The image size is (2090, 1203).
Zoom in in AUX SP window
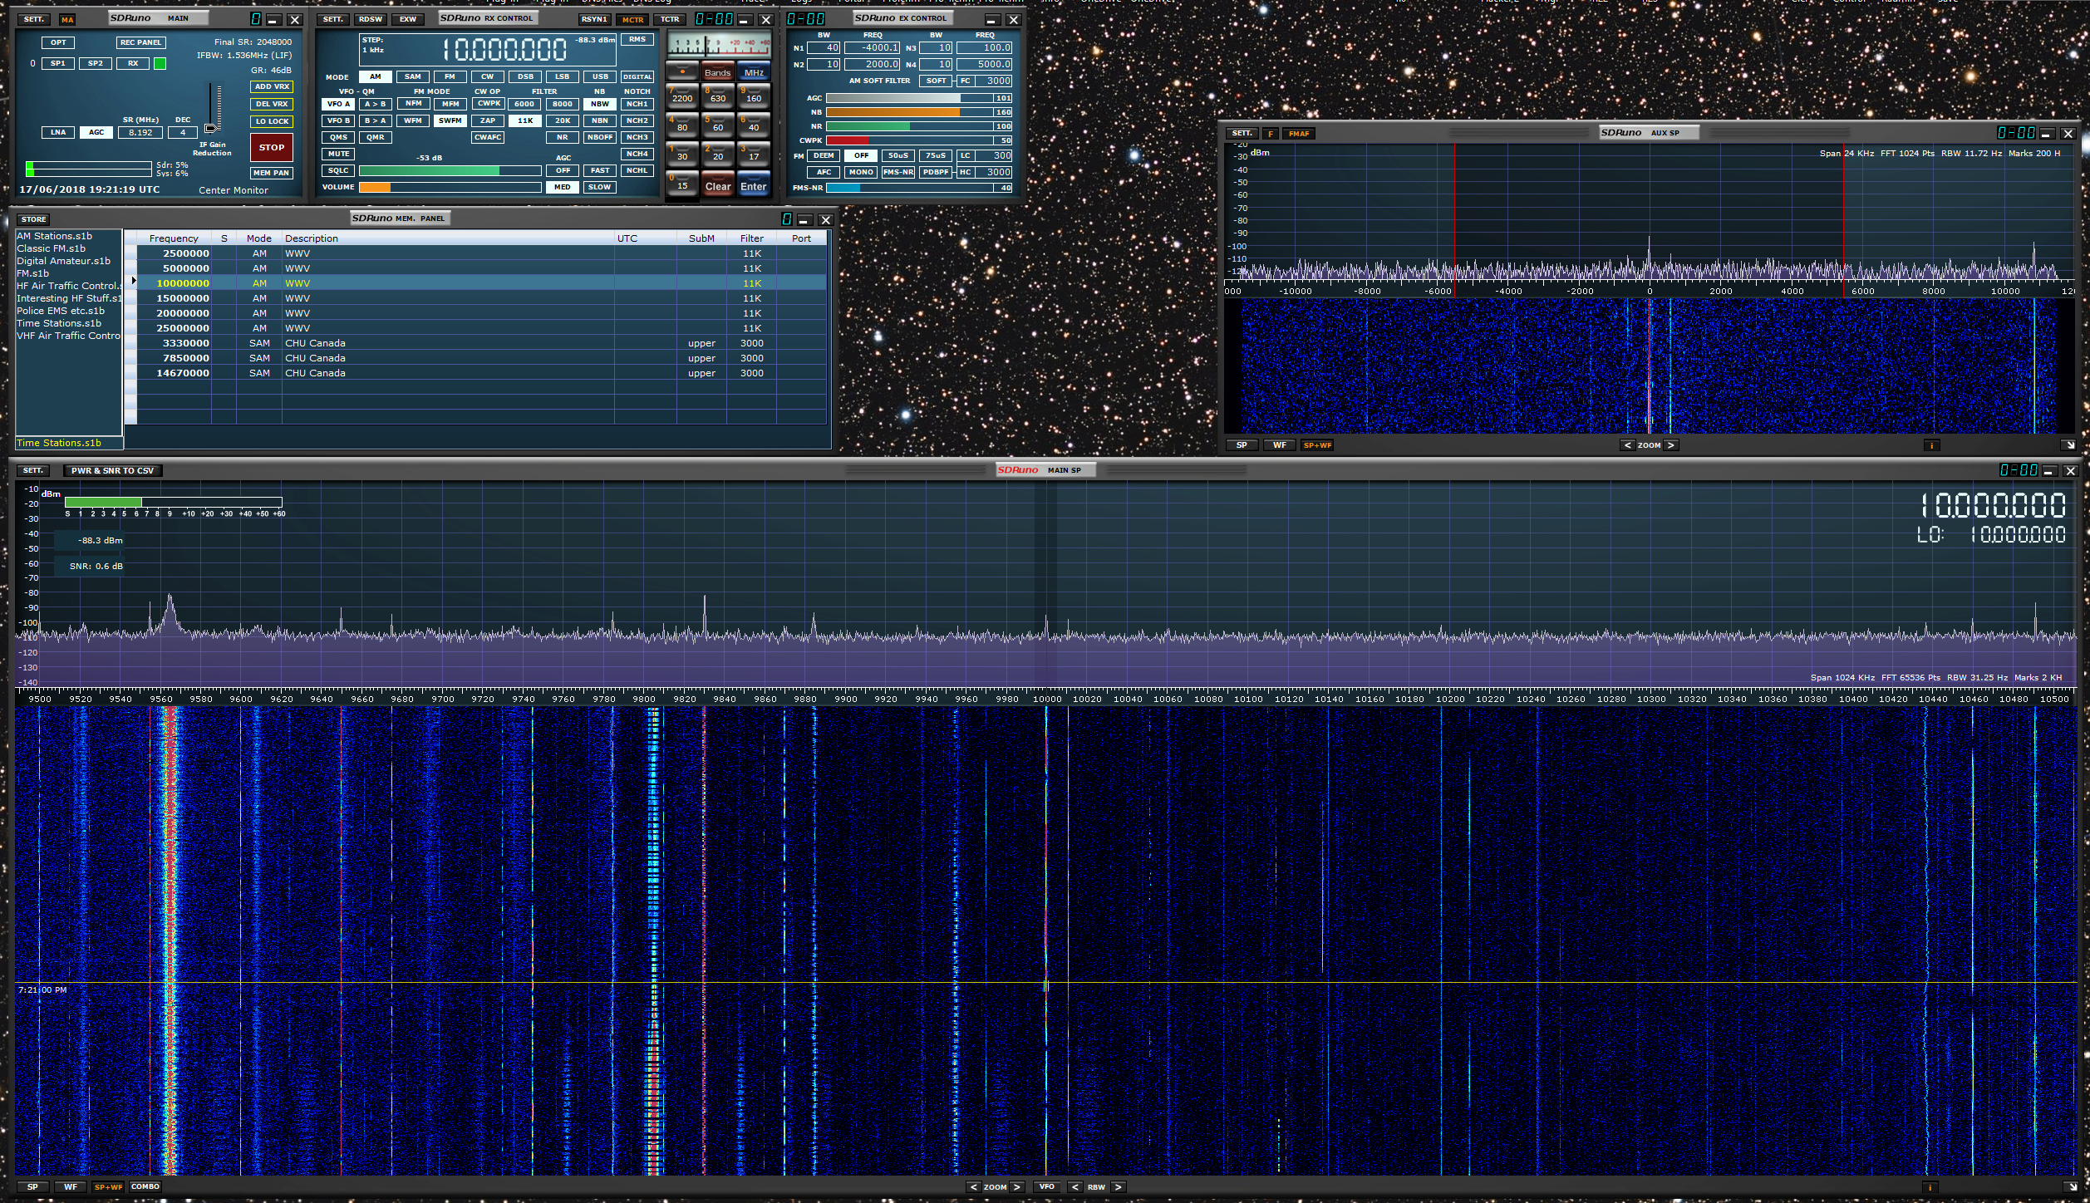[1671, 445]
